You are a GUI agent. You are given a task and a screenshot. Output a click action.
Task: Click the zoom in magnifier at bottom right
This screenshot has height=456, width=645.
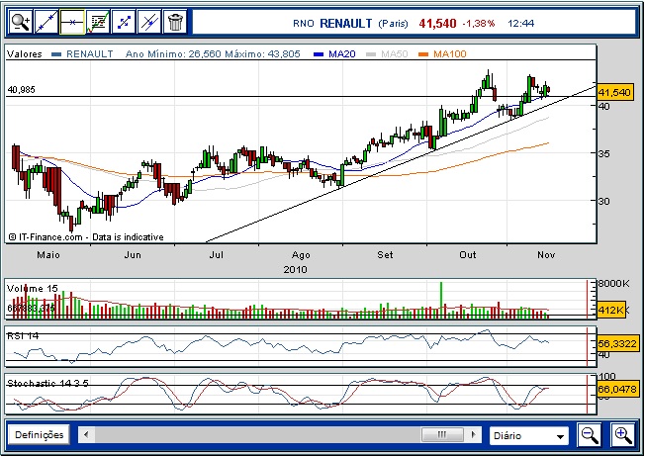point(623,434)
